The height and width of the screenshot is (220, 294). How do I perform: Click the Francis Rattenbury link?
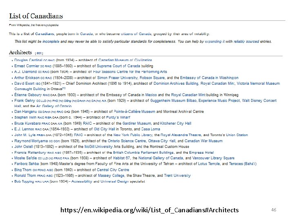[30, 152]
